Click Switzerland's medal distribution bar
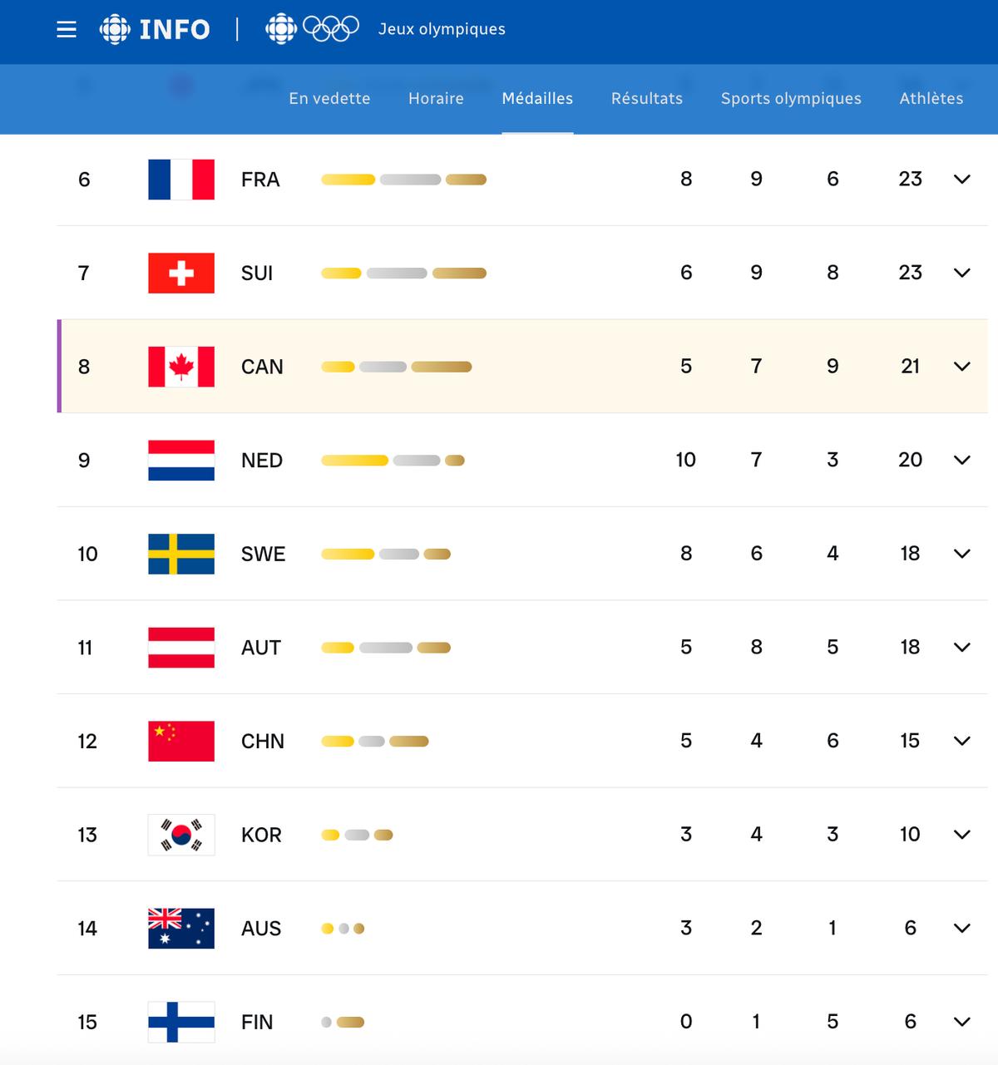Image resolution: width=998 pixels, height=1065 pixels. coord(405,272)
